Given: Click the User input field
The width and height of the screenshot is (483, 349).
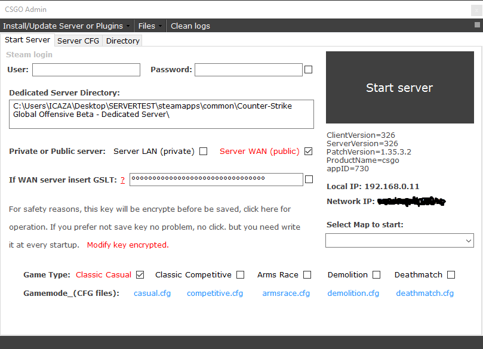Looking at the screenshot, I should tap(86, 70).
